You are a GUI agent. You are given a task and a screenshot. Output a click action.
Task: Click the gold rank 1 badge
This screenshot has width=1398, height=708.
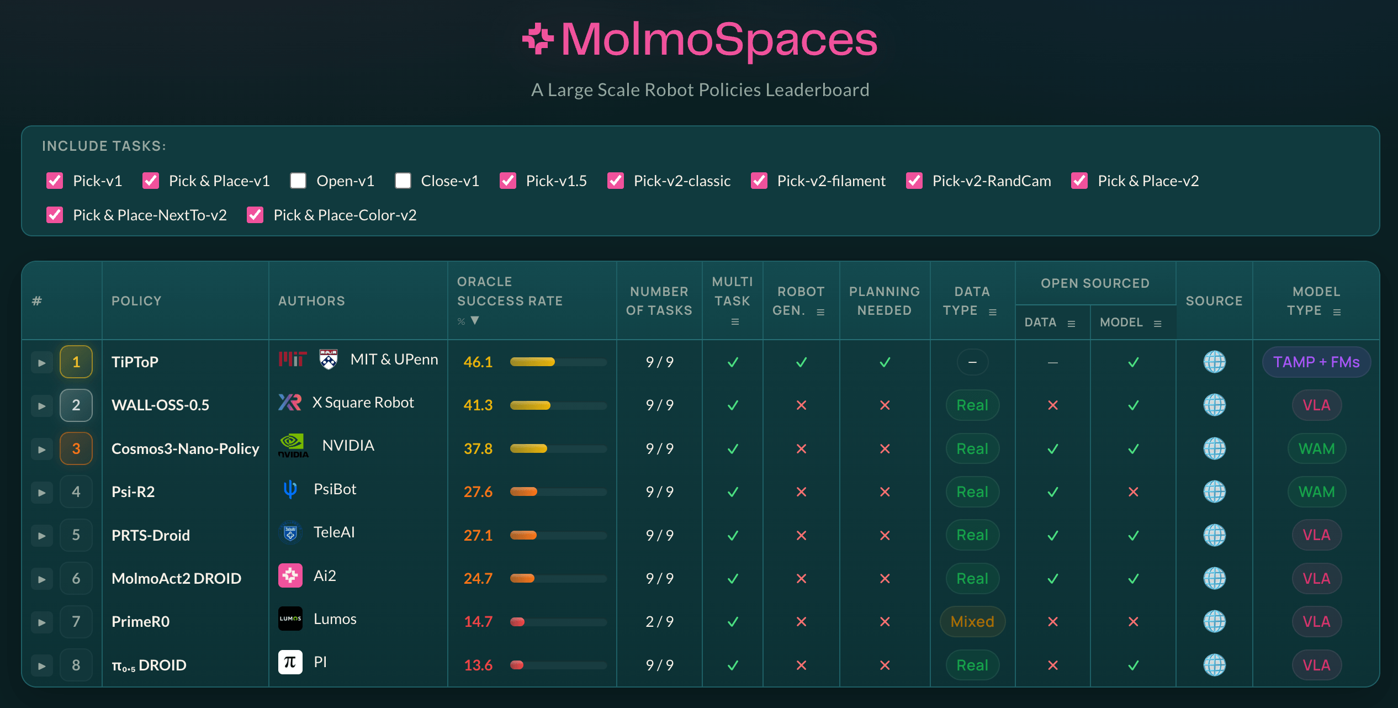pos(76,362)
